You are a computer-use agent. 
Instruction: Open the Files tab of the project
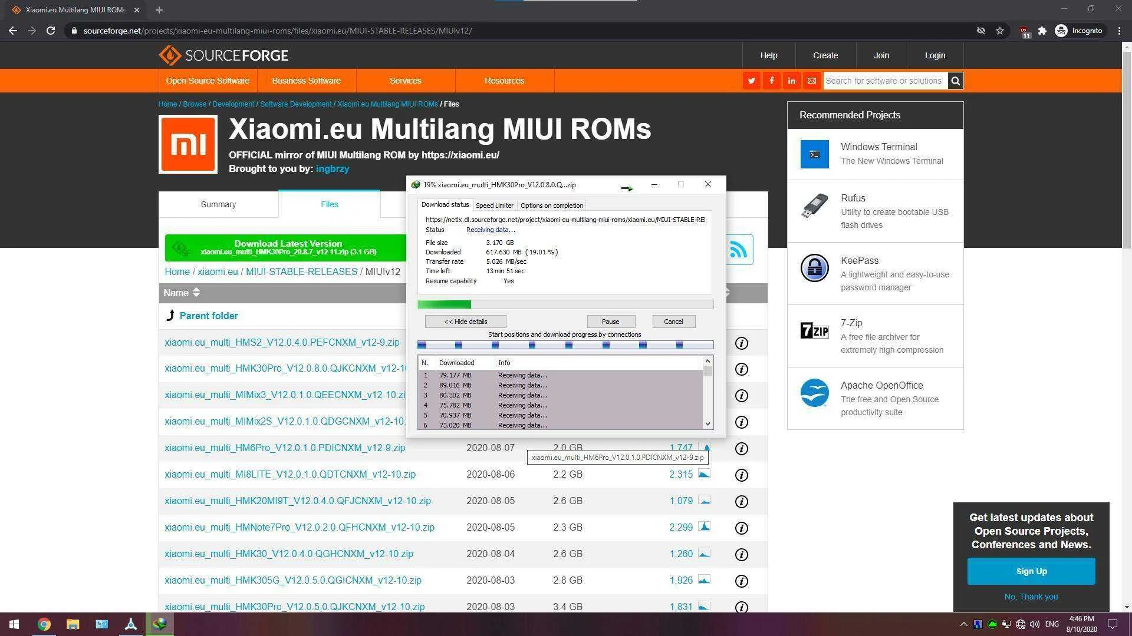(x=330, y=204)
